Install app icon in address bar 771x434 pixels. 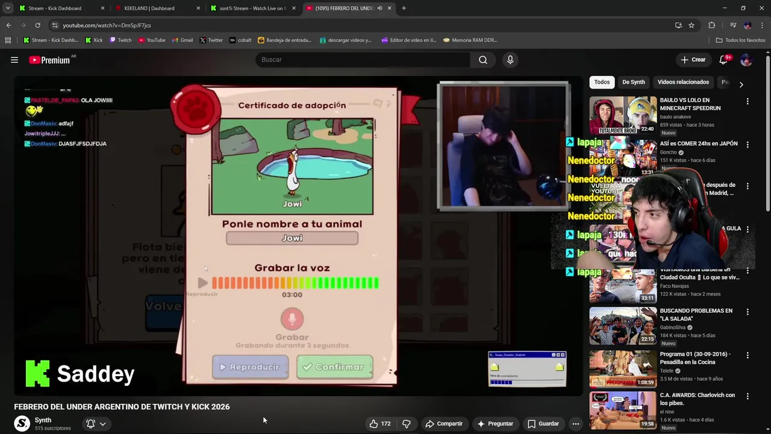(678, 25)
